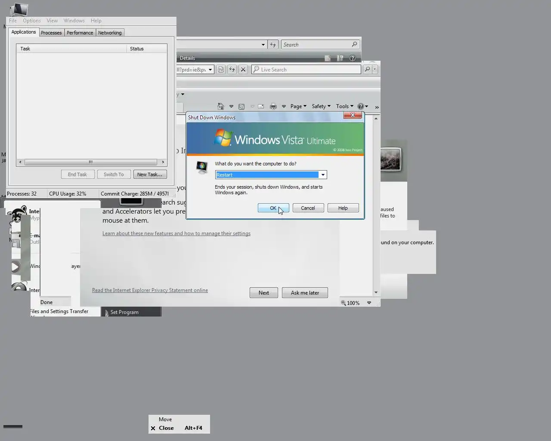Open the Windows menu in Task Manager
This screenshot has width=551, height=441.
(74, 21)
